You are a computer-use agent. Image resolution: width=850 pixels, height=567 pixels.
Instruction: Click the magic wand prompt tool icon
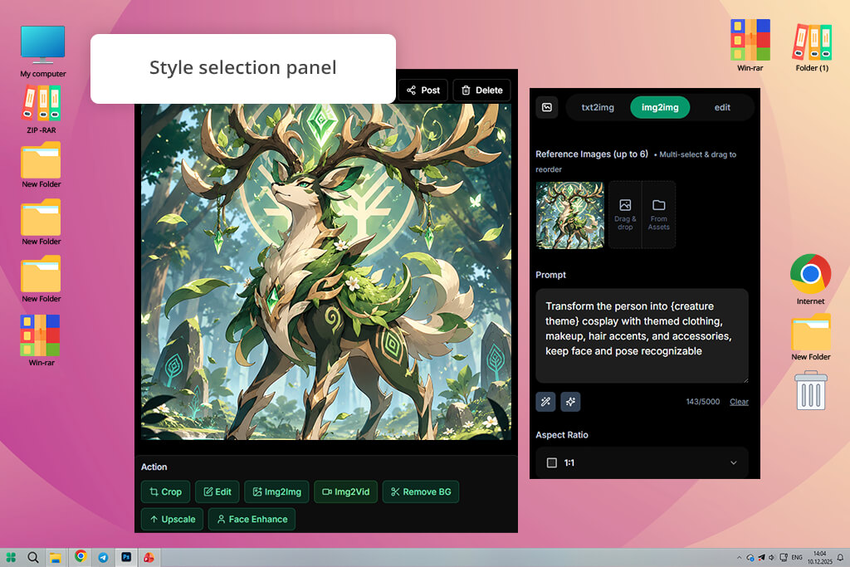[x=545, y=402]
